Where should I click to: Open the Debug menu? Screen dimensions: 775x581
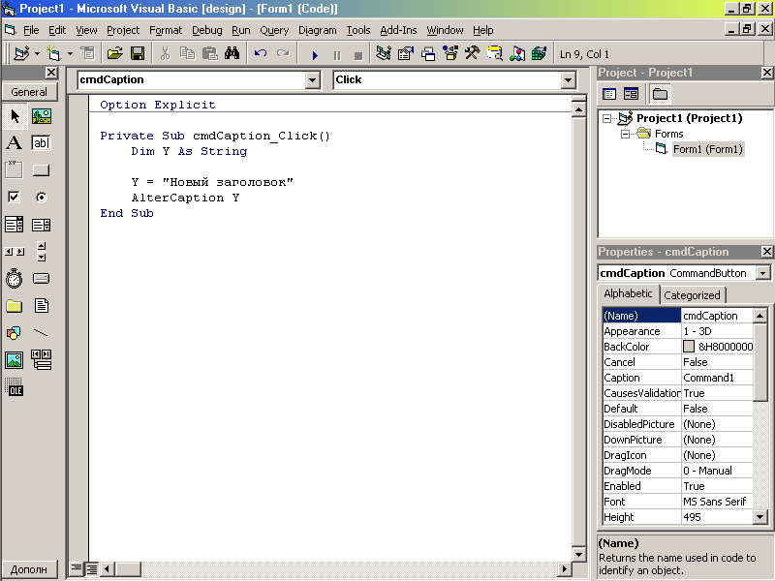[x=207, y=30]
